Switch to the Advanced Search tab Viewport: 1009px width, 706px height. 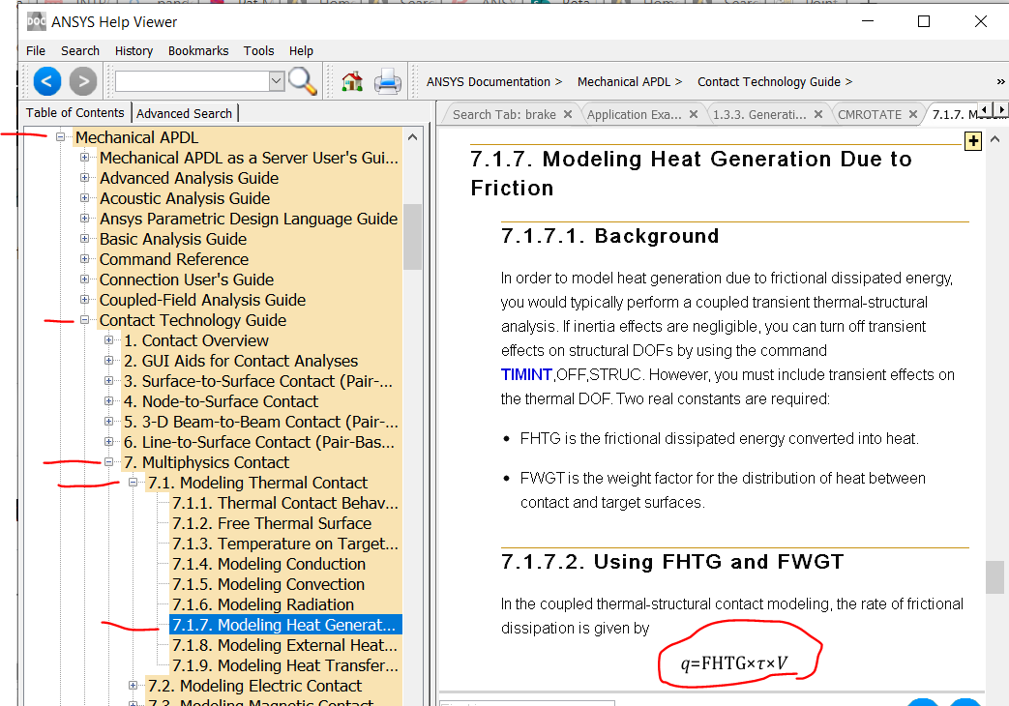pyautogui.click(x=184, y=113)
